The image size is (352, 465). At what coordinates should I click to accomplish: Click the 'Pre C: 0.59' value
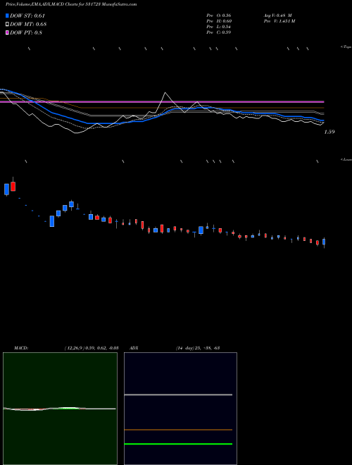tap(219, 32)
